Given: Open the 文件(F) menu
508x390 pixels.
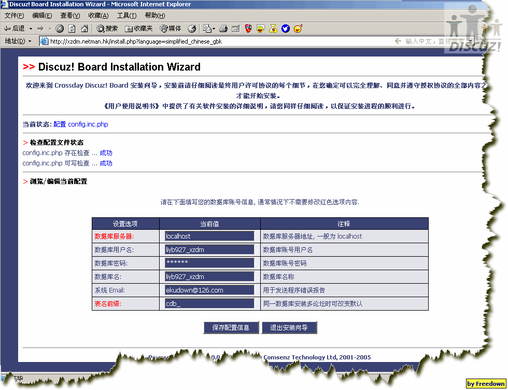Looking at the screenshot, I should tap(15, 15).
